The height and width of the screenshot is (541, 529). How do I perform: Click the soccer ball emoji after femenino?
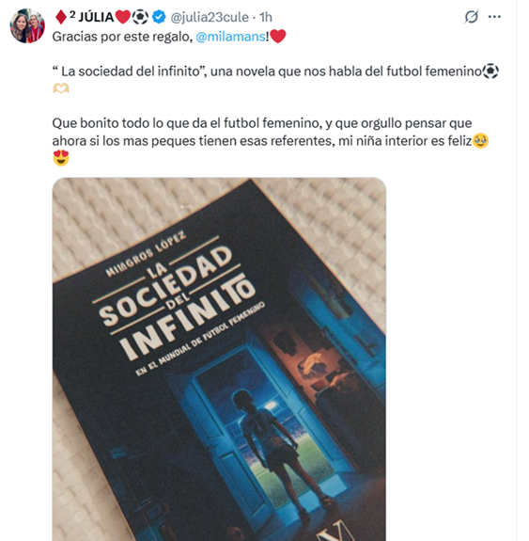[490, 72]
